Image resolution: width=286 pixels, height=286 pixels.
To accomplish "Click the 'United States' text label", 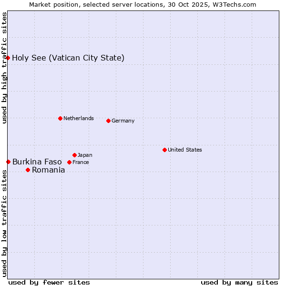I will [184, 150].
